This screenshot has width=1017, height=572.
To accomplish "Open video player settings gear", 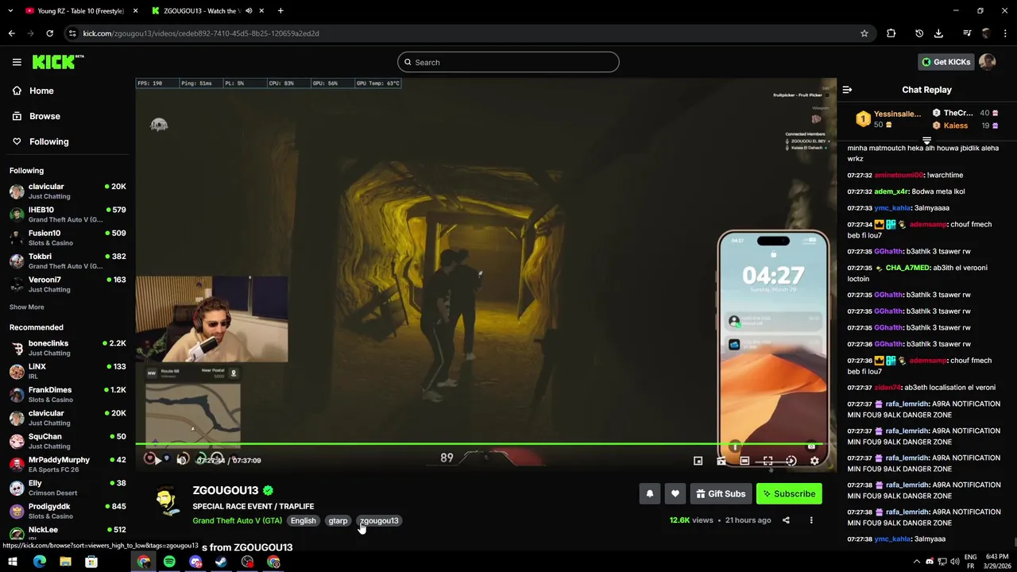I will [x=814, y=461].
